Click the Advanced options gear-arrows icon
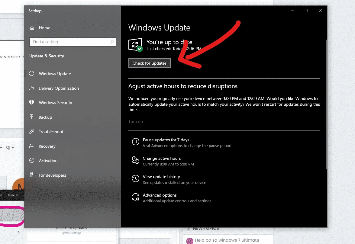 pos(136,197)
